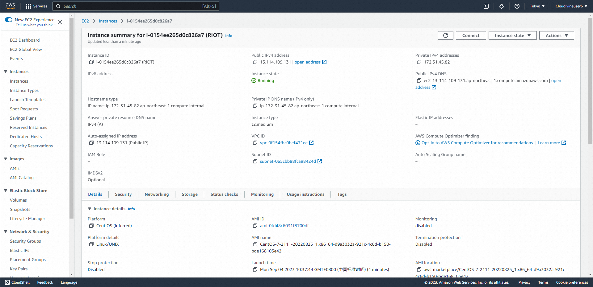
Task: Copy the Instance ID value
Action: [91, 62]
